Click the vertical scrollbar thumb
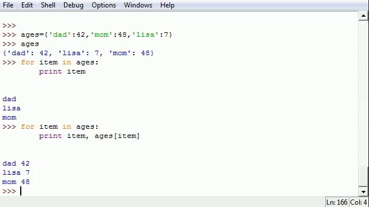The width and height of the screenshot is (369, 207). point(363,177)
